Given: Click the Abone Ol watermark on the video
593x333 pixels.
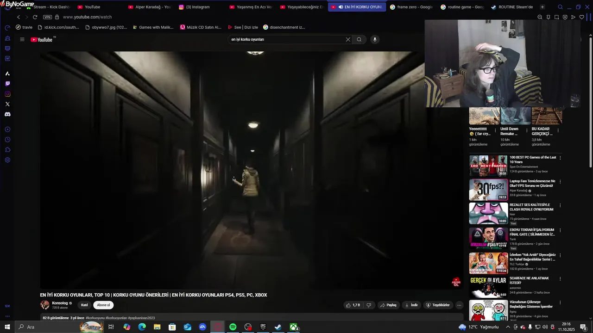Looking at the screenshot, I should (x=456, y=282).
